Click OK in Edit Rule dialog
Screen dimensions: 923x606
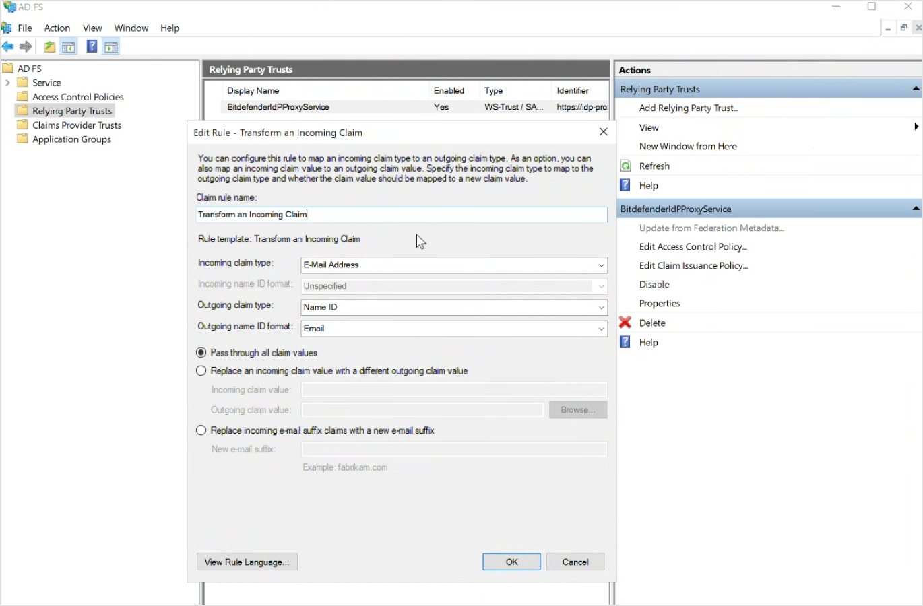511,562
